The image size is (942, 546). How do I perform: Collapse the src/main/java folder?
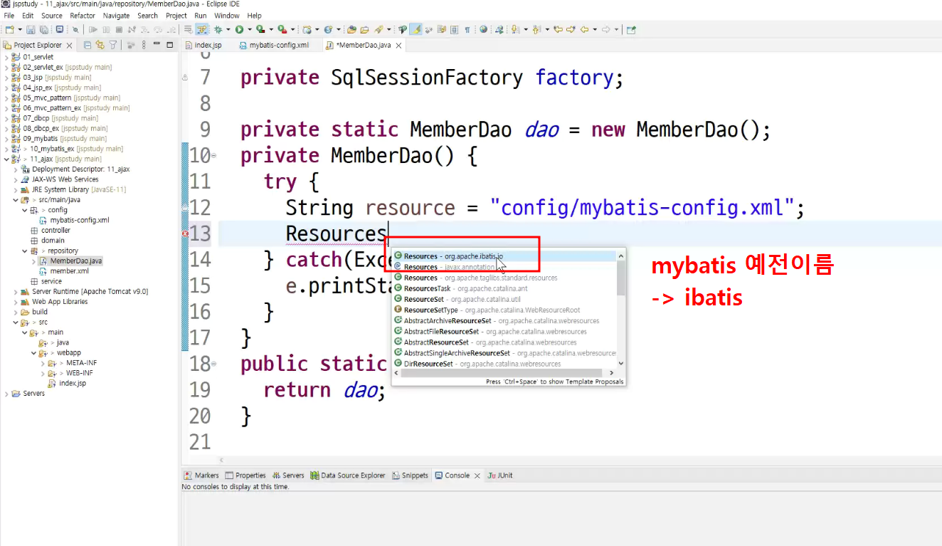[x=15, y=200]
